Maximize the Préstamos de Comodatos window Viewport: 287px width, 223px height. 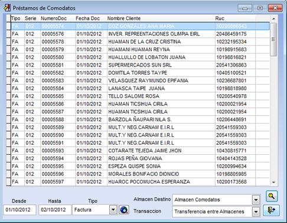tap(260, 8)
